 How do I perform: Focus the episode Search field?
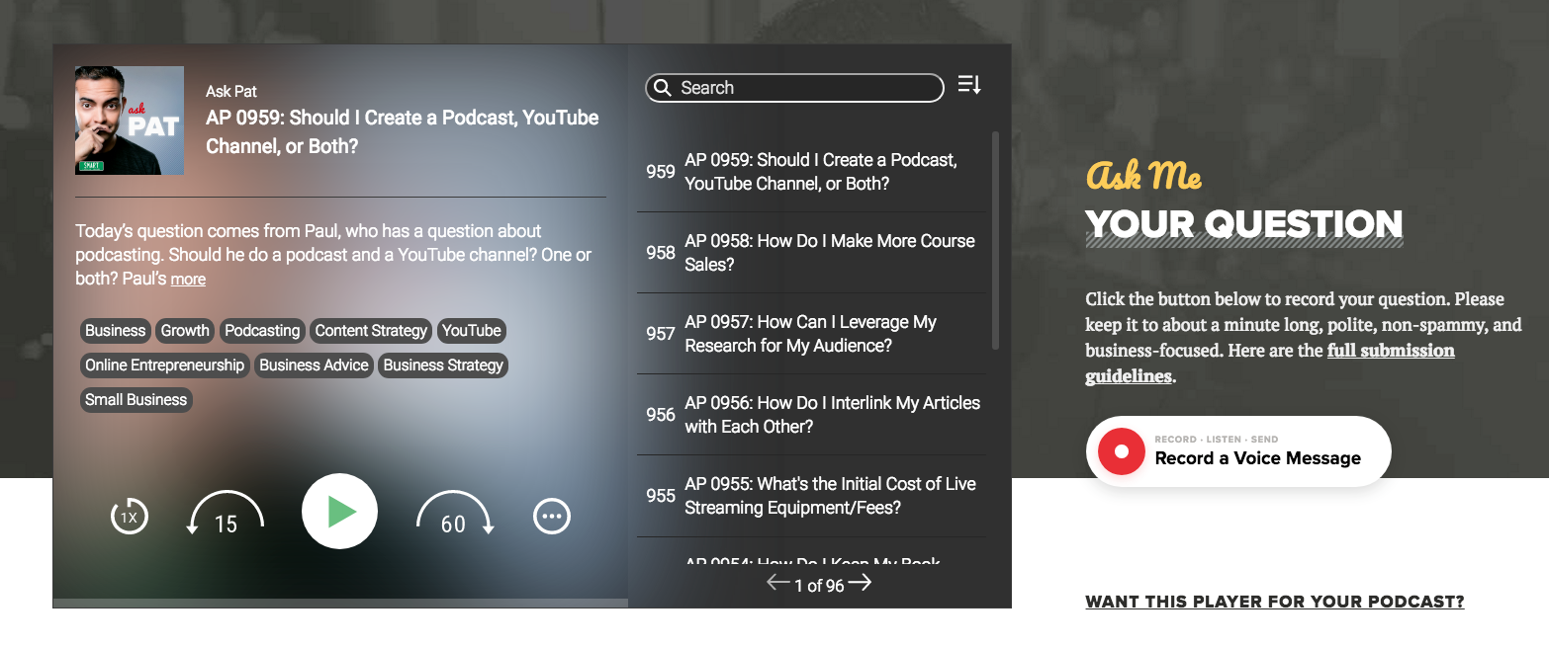[794, 88]
